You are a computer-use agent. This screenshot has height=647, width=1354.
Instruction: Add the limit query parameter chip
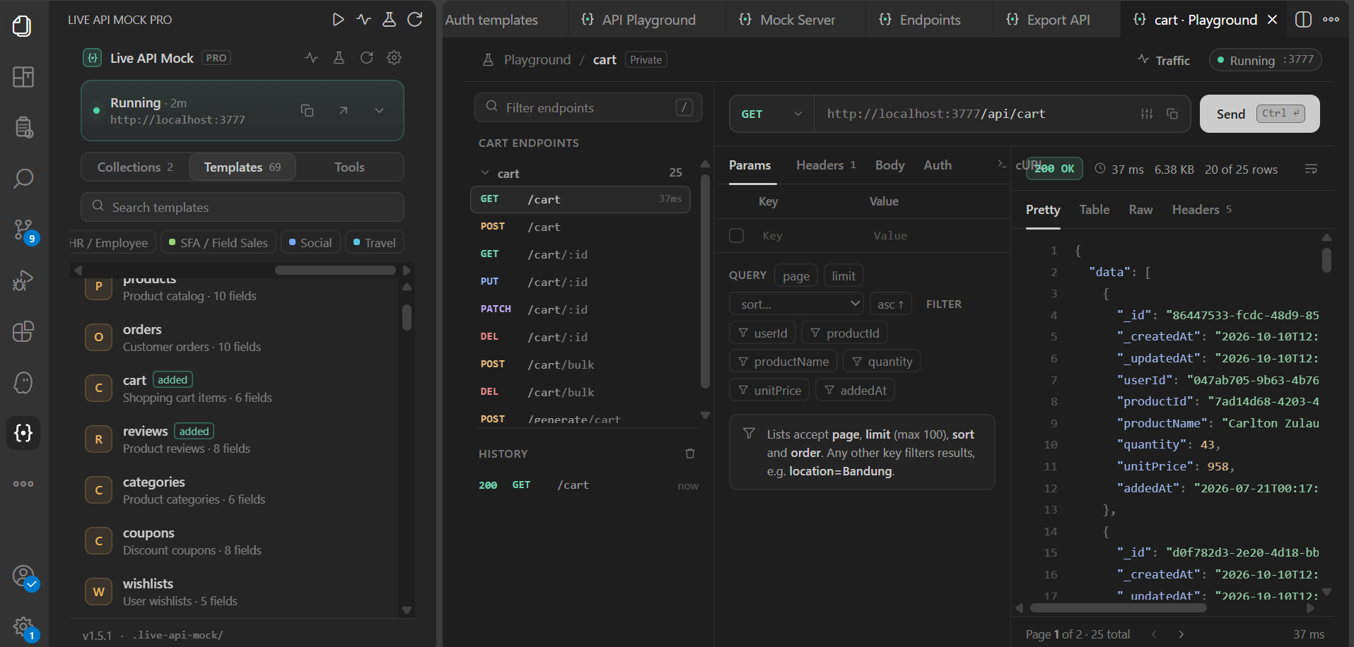[x=844, y=276]
